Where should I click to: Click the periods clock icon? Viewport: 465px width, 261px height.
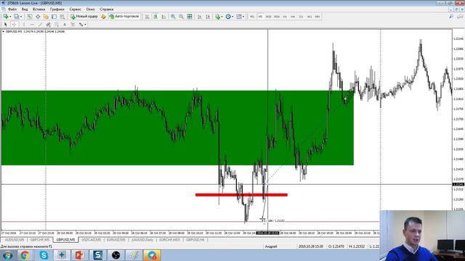(x=228, y=17)
